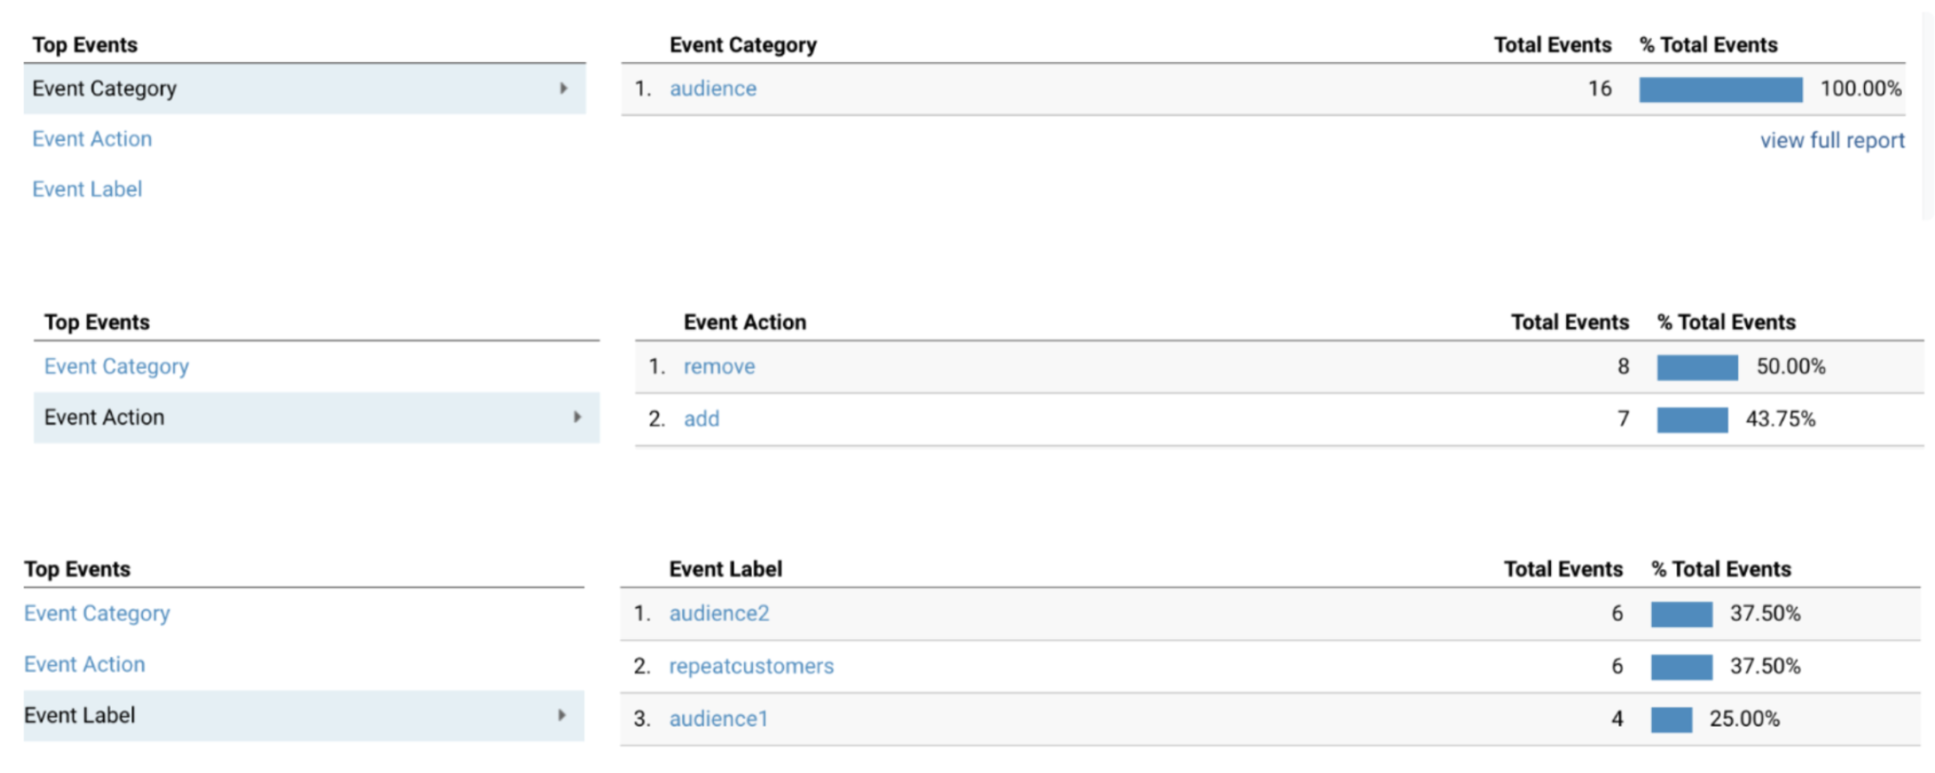Select the 'audience2' event label link
The width and height of the screenshot is (1935, 773).
pyautogui.click(x=718, y=613)
